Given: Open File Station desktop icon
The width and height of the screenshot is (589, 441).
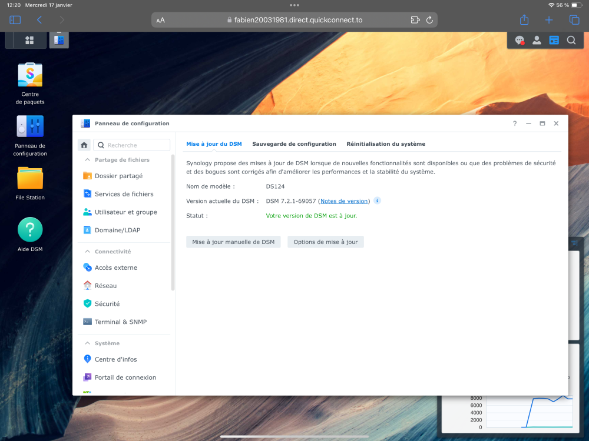Looking at the screenshot, I should point(30,178).
